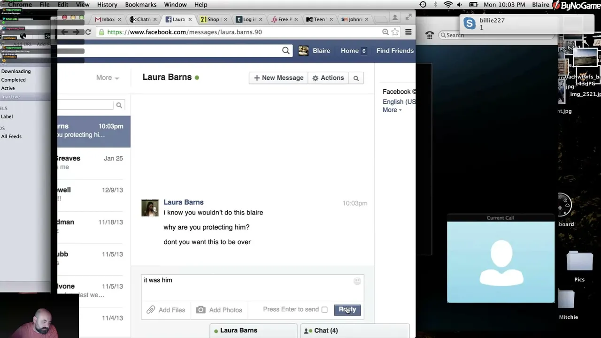Click Laura Barns message avatar
This screenshot has width=601, height=338.
tap(150, 208)
